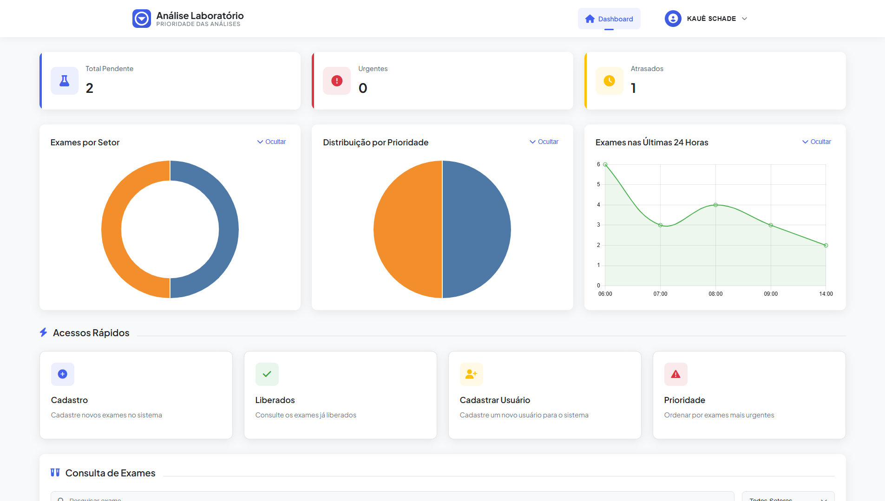The height and width of the screenshot is (501, 885).
Task: Hide the Distribuição por Prioridade chart
Action: pyautogui.click(x=544, y=142)
